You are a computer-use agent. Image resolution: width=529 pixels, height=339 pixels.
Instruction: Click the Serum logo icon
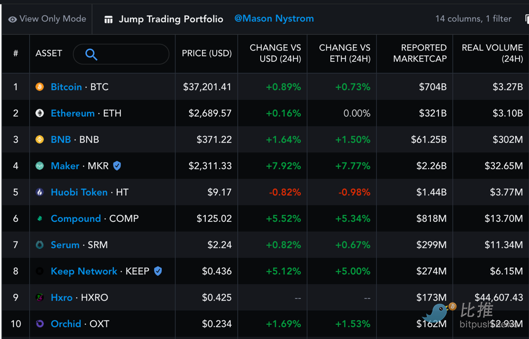click(x=40, y=245)
